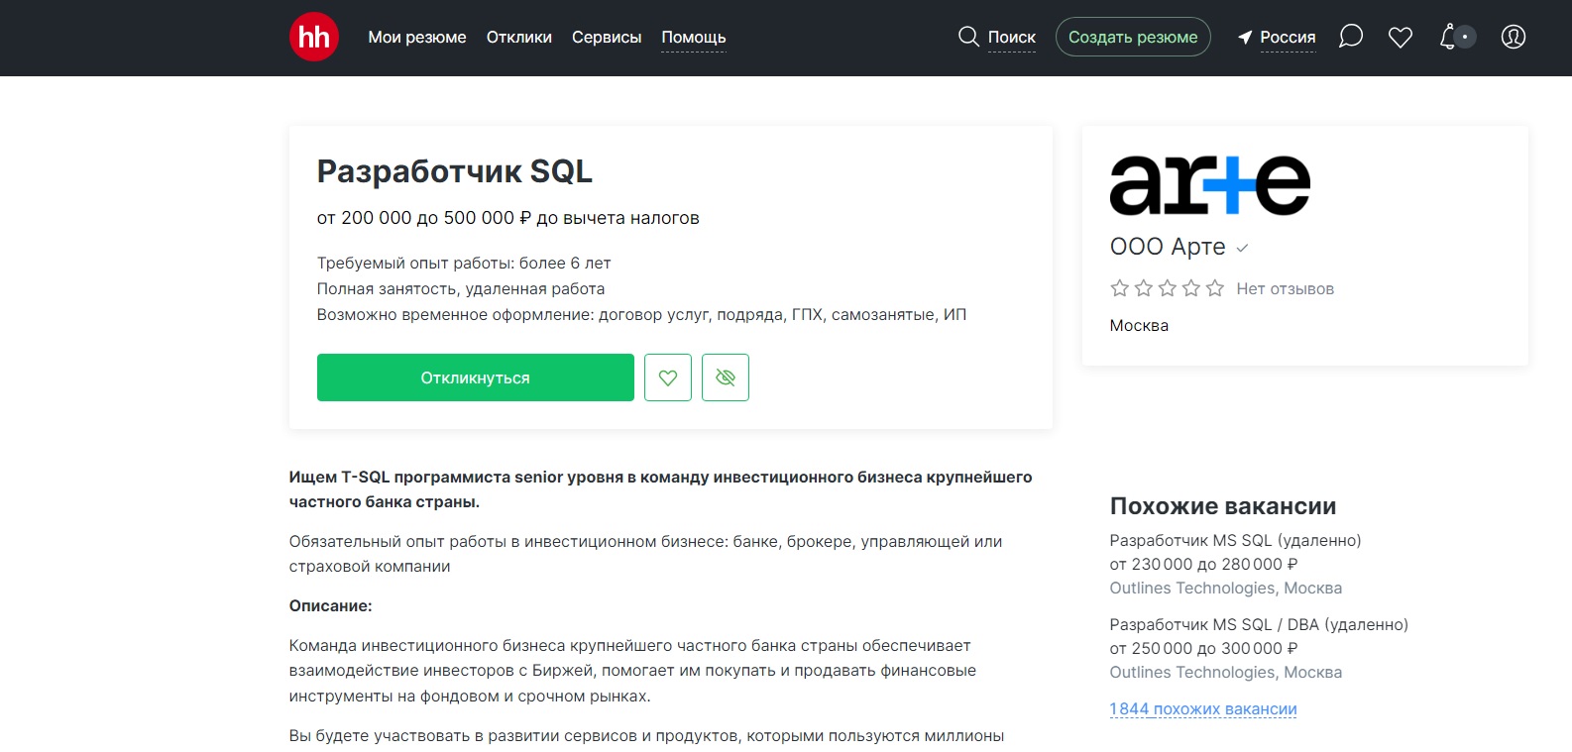Open the user profile icon

1514,37
